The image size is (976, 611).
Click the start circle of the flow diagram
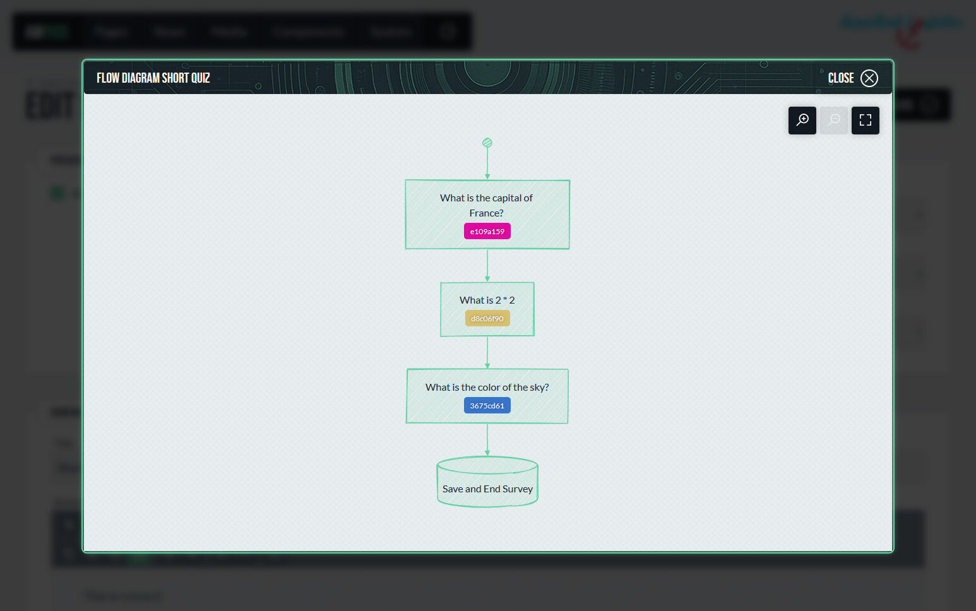pos(487,143)
